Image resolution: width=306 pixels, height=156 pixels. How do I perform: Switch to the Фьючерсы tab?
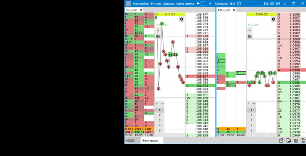click(x=150, y=140)
